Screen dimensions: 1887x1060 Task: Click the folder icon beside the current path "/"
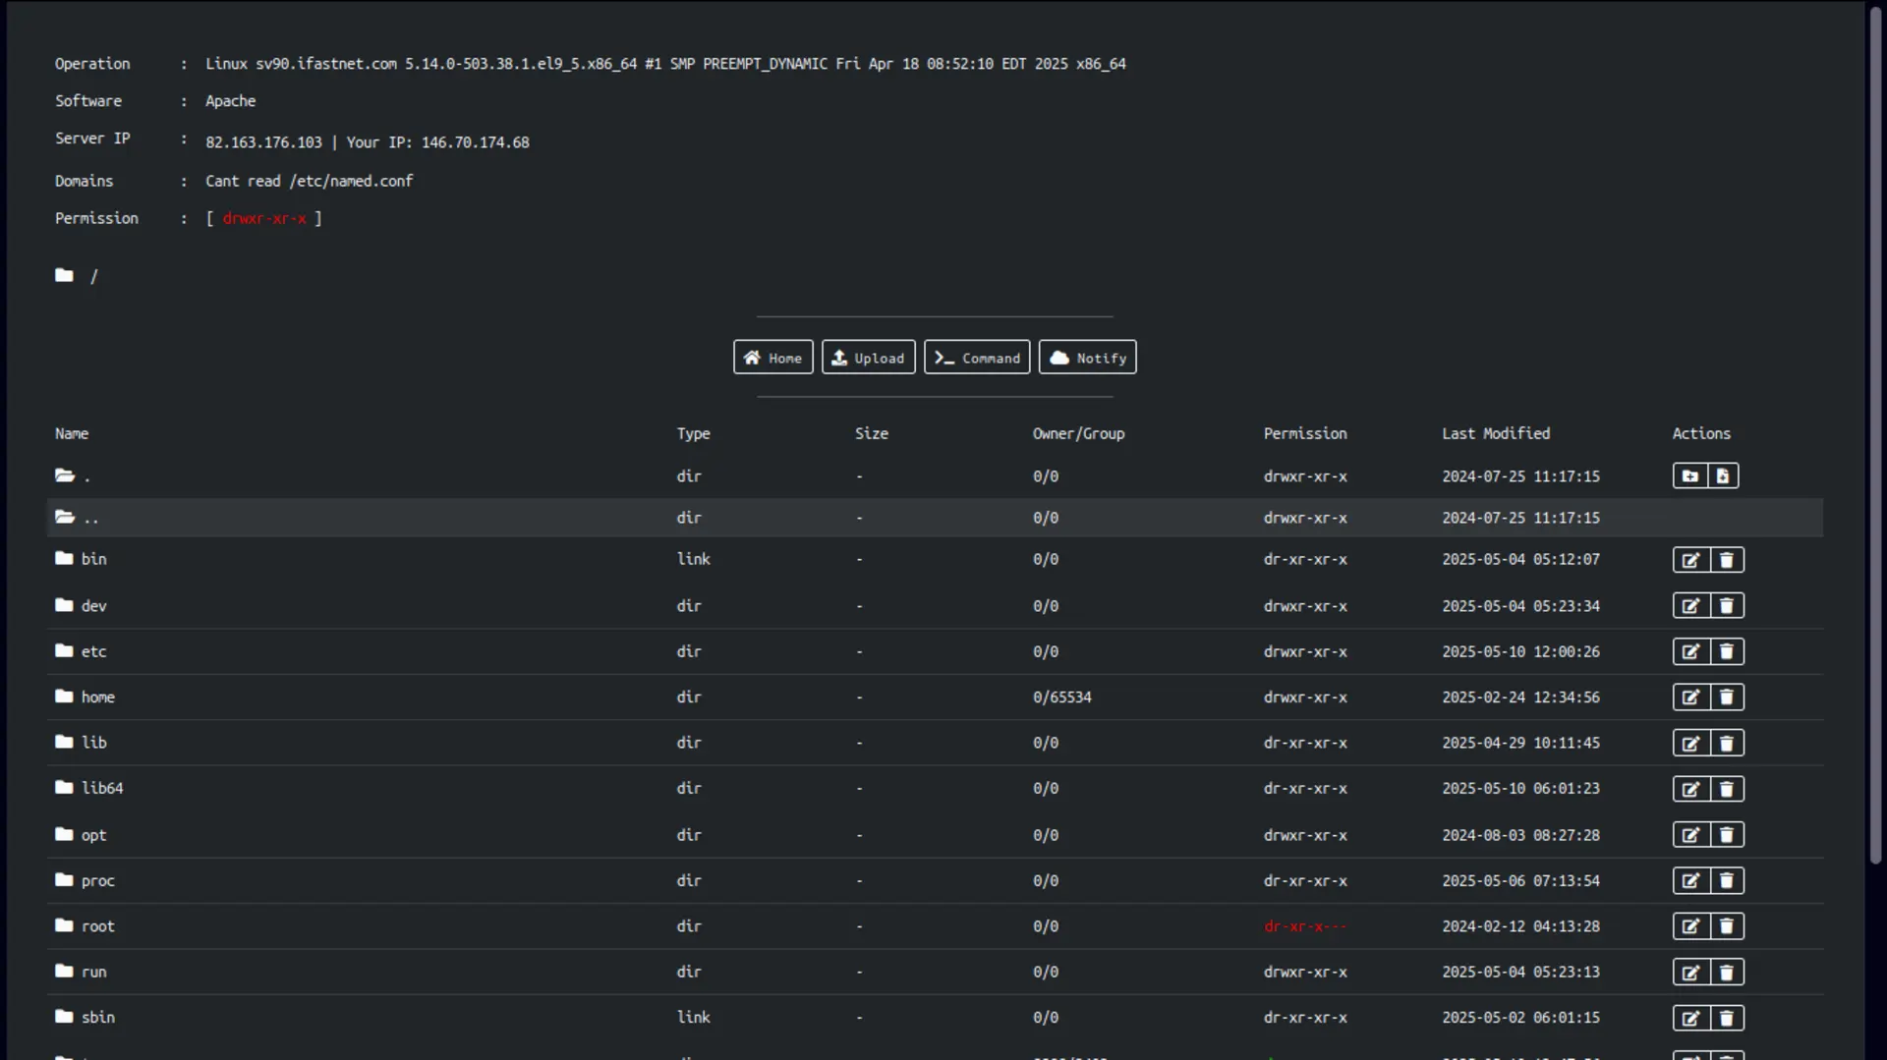coord(64,276)
